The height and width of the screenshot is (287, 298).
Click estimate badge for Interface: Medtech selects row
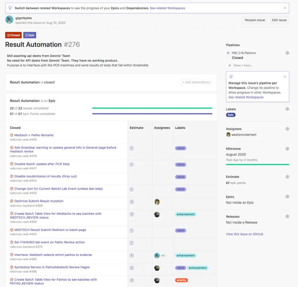tap(131, 255)
